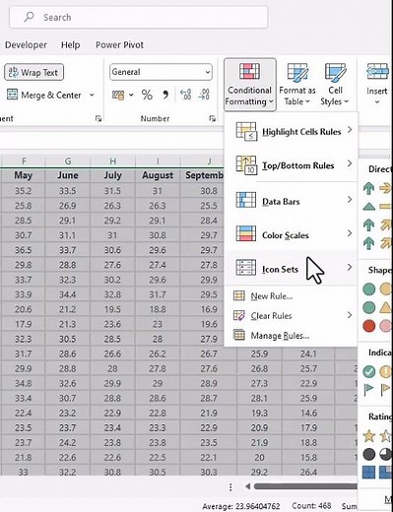Click the horizontal scrollbar thumb
Screen dimensions: 393x512
(x=305, y=486)
